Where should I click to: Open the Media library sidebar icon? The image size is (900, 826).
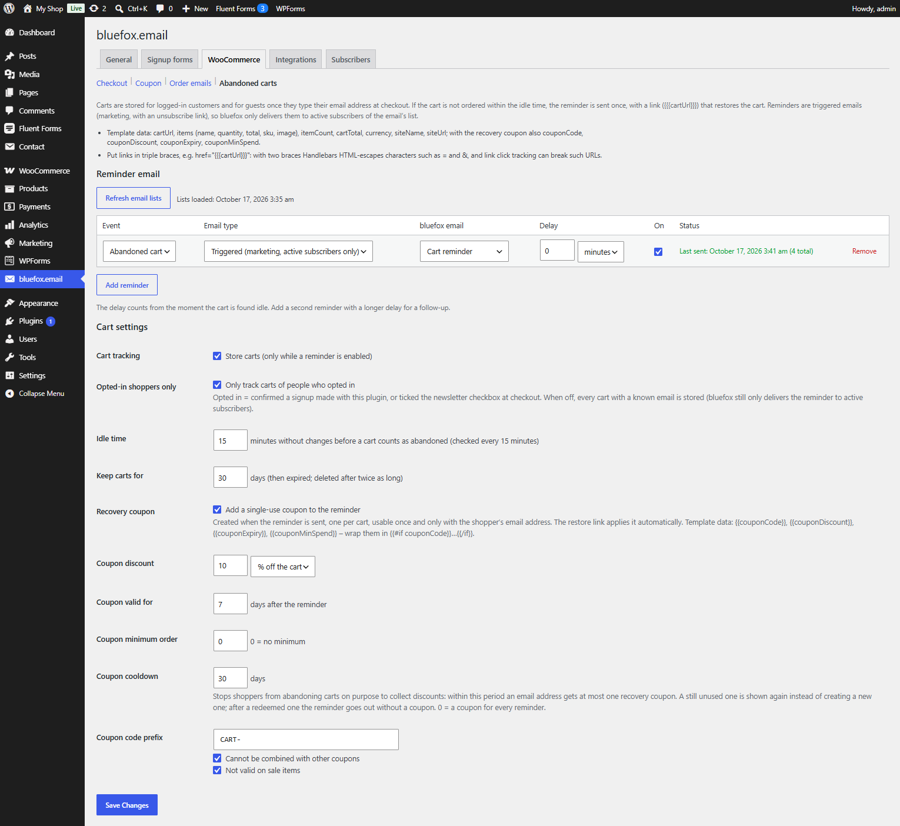[x=9, y=74]
